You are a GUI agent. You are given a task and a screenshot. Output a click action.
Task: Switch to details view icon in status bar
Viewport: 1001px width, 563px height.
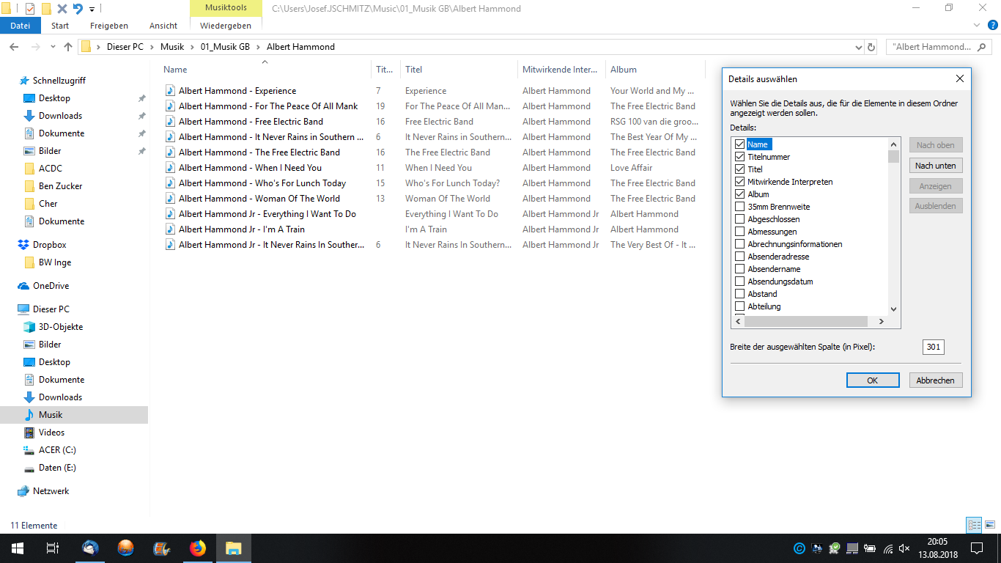pos(974,526)
